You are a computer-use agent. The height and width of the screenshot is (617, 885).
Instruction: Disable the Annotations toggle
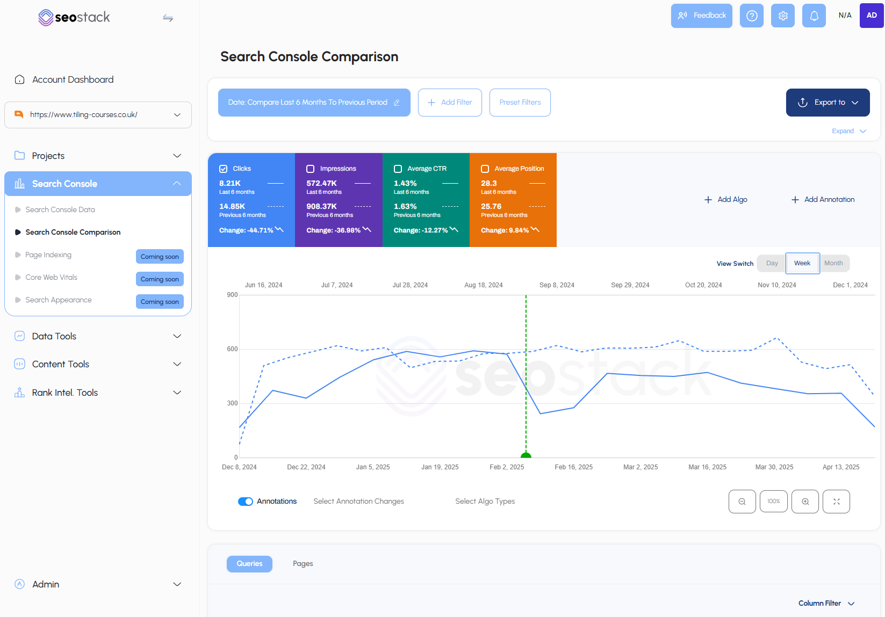pos(246,501)
